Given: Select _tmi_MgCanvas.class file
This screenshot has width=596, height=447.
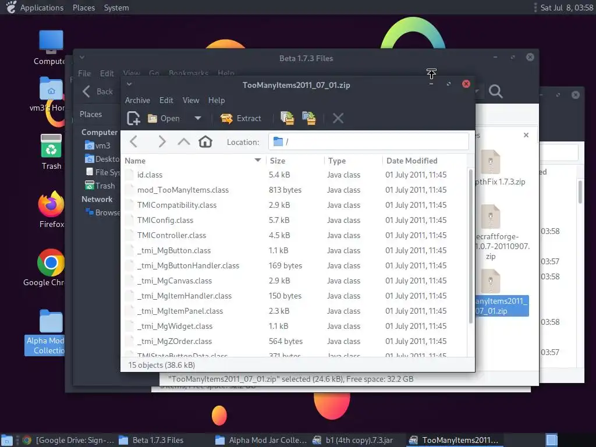Looking at the screenshot, I should [x=294, y=281].
